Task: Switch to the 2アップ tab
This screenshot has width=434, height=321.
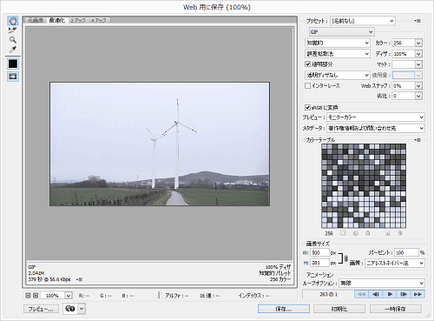Action: (x=78, y=20)
